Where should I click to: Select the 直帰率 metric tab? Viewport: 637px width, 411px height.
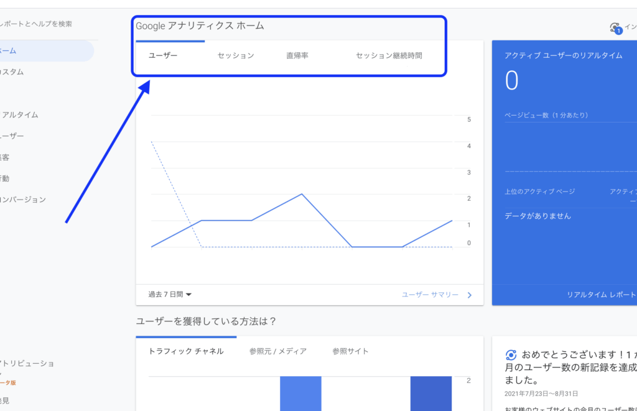coord(297,55)
